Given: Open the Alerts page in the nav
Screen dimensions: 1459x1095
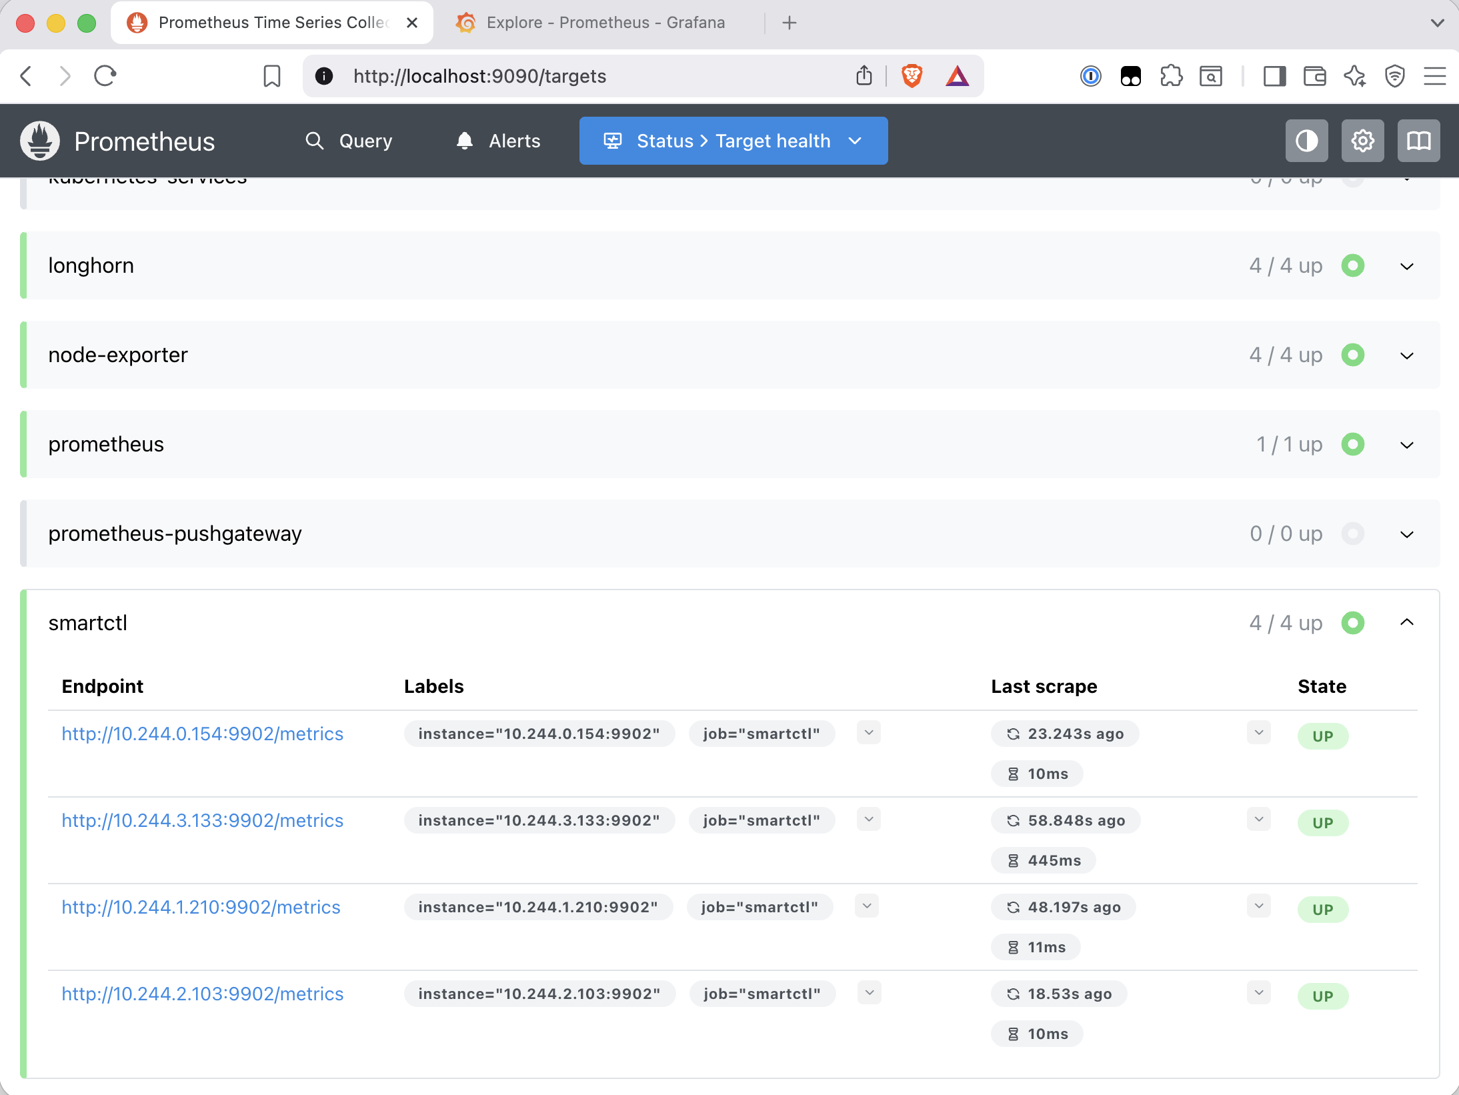Looking at the screenshot, I should 498,141.
